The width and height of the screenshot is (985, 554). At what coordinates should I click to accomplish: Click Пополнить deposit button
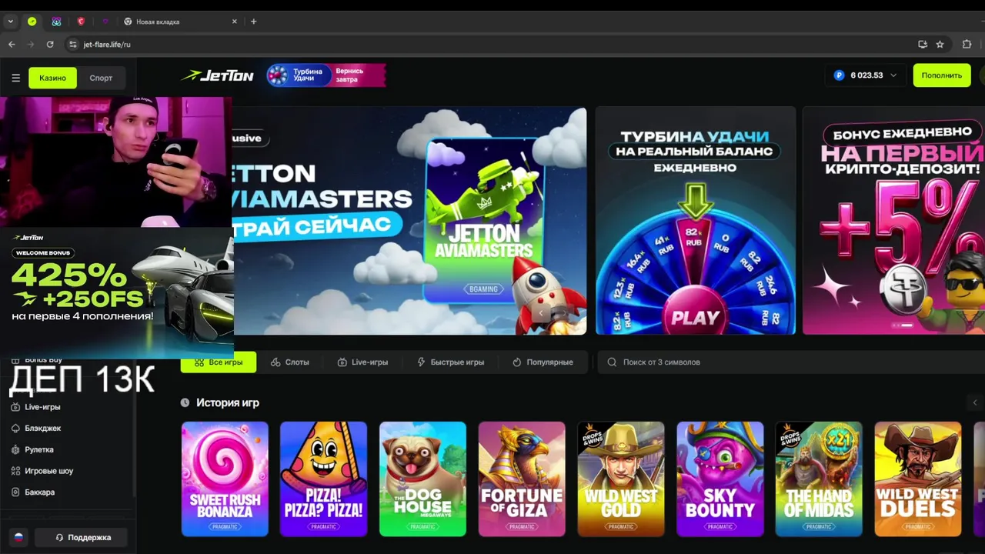(942, 75)
